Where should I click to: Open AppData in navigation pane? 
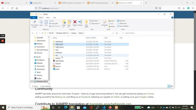click(x=40, y=38)
